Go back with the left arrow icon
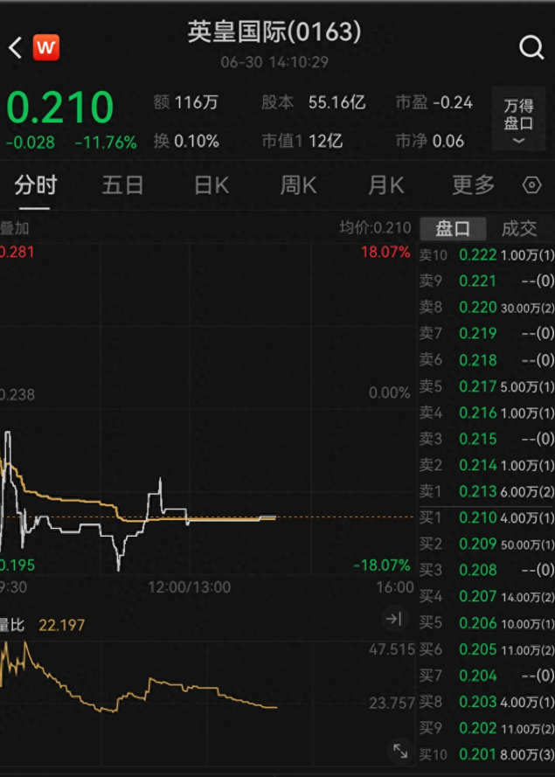Image resolution: width=555 pixels, height=777 pixels. click(16, 48)
